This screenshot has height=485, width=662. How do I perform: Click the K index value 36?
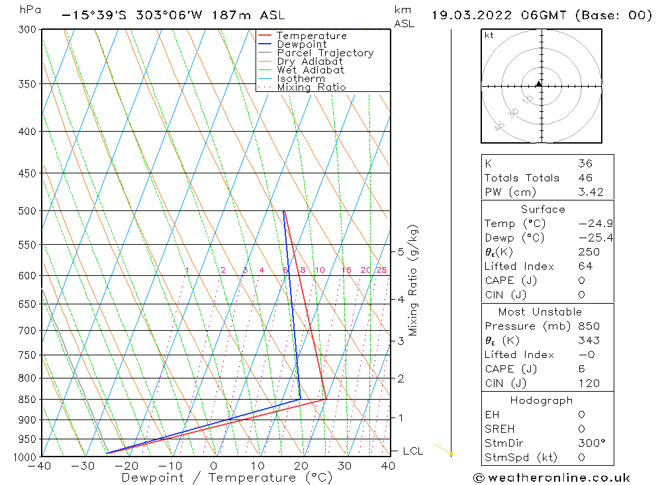586,163
